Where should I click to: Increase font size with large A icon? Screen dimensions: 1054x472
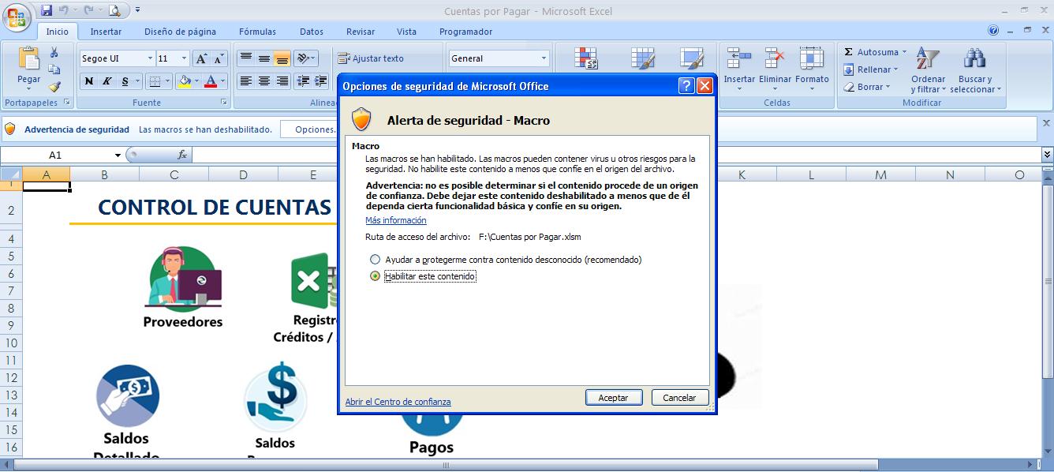tap(202, 58)
